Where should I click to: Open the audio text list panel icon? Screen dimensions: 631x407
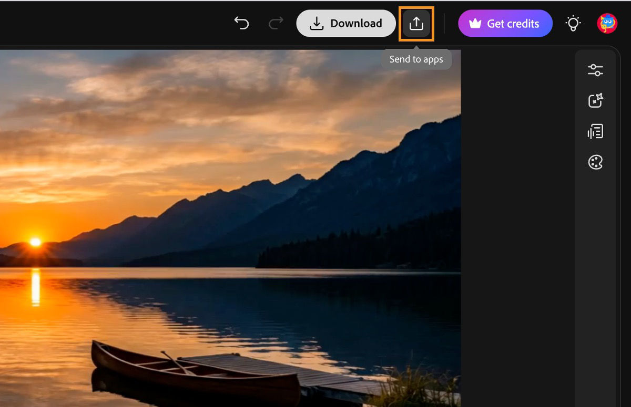coord(595,131)
